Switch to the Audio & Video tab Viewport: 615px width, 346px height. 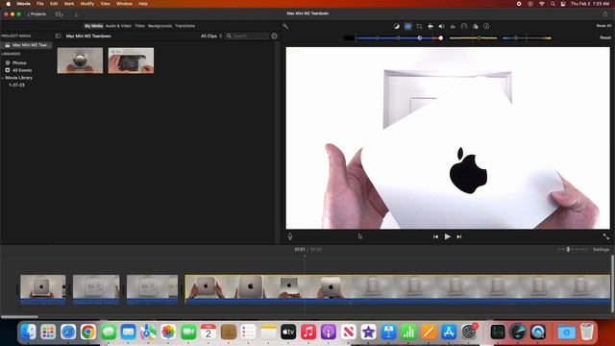(x=118, y=26)
